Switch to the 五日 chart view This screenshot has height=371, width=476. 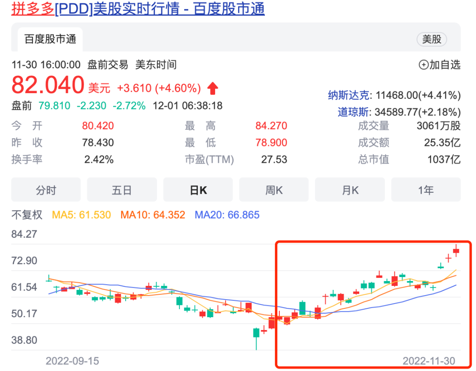(122, 189)
